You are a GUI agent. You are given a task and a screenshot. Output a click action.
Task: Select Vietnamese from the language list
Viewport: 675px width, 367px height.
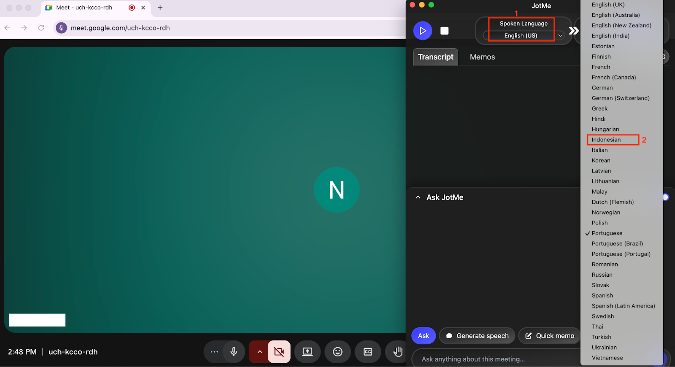pyautogui.click(x=607, y=358)
